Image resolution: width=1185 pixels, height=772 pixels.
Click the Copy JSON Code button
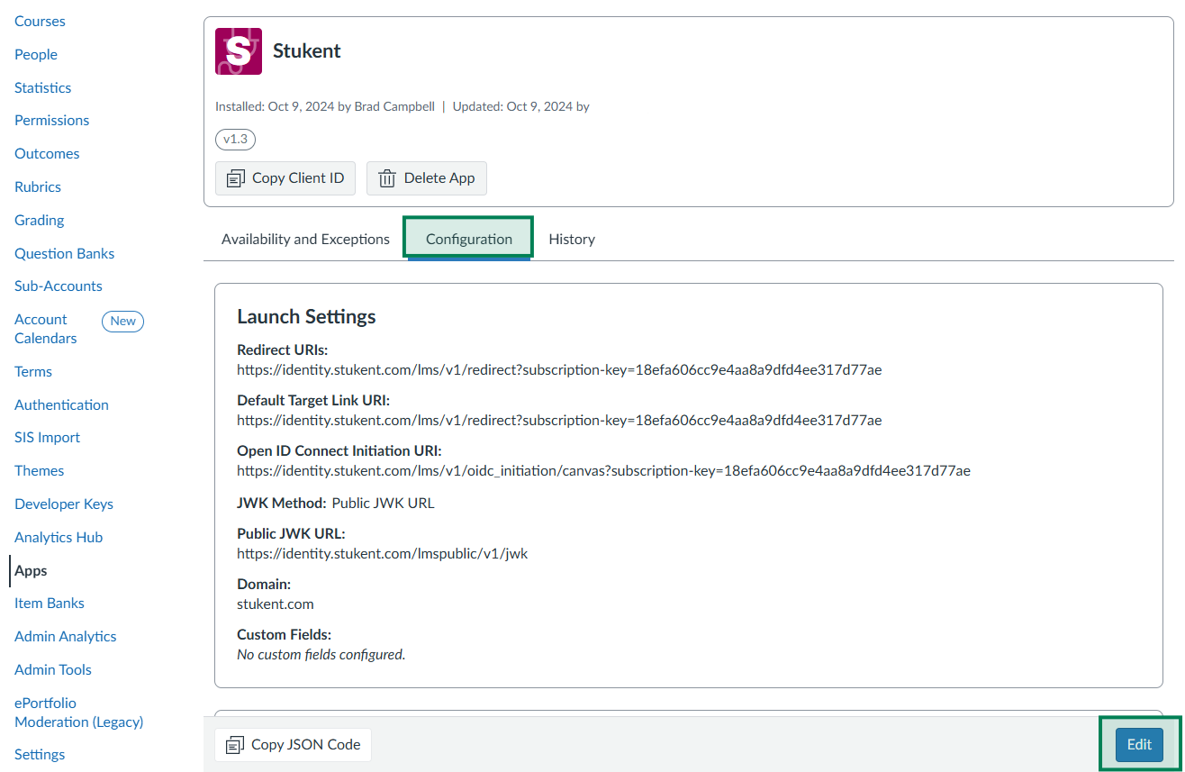tap(293, 745)
